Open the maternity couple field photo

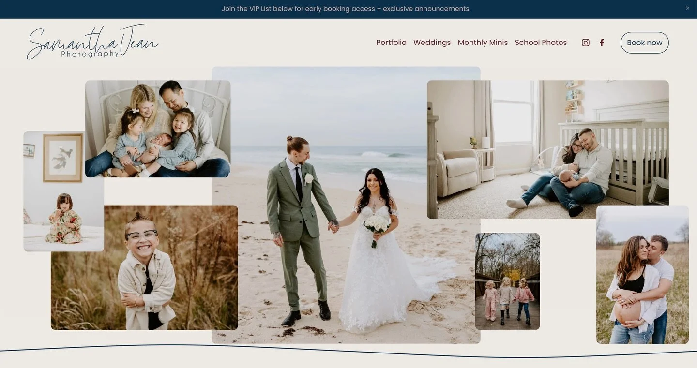point(642,274)
